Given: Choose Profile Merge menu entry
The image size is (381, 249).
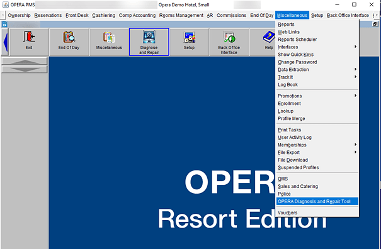Looking at the screenshot, I should (317, 118).
